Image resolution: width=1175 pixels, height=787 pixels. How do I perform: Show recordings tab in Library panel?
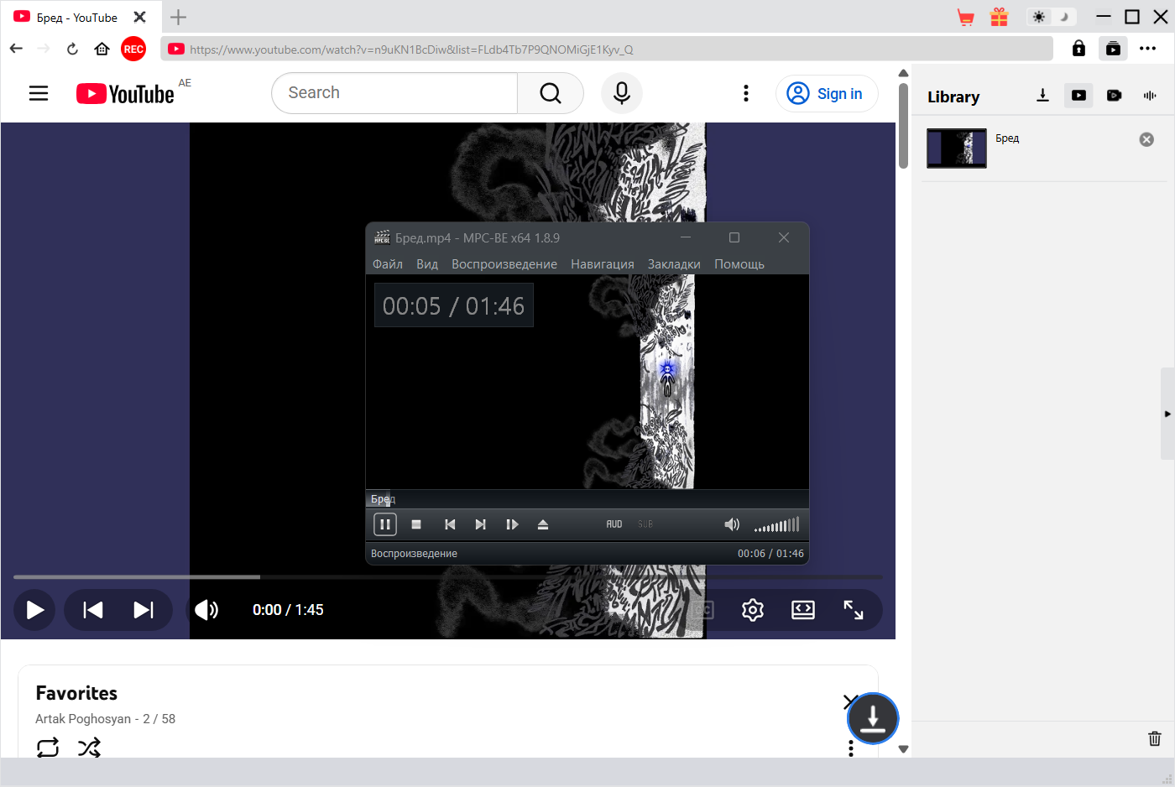point(1115,96)
